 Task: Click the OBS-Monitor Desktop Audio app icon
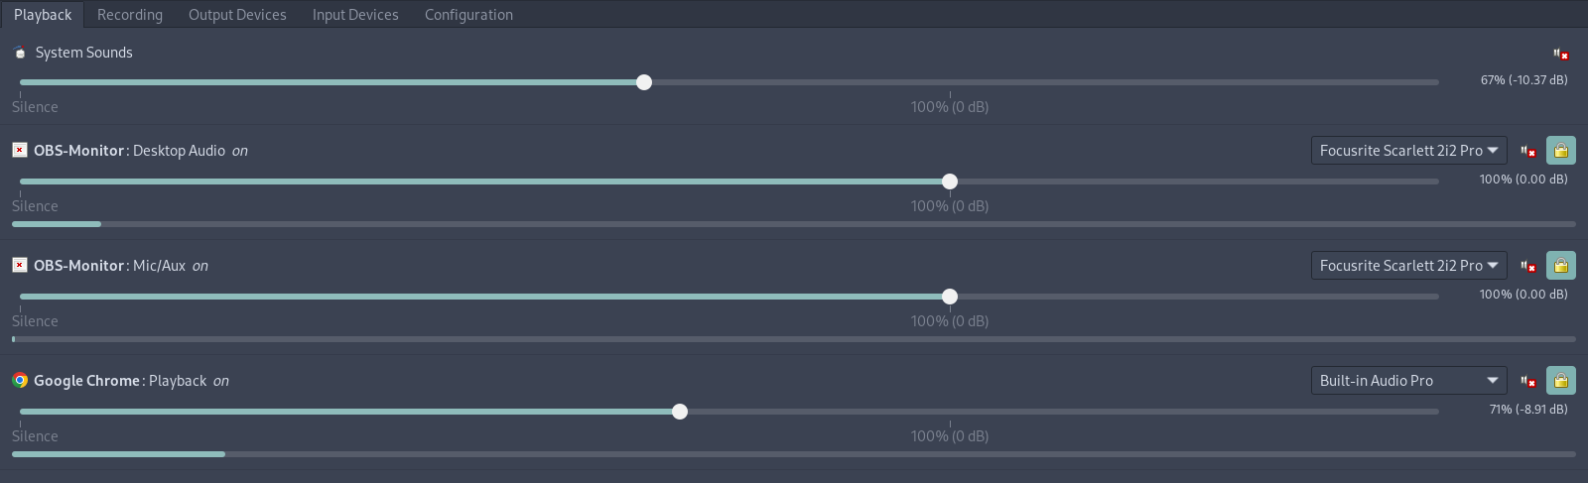click(x=20, y=150)
